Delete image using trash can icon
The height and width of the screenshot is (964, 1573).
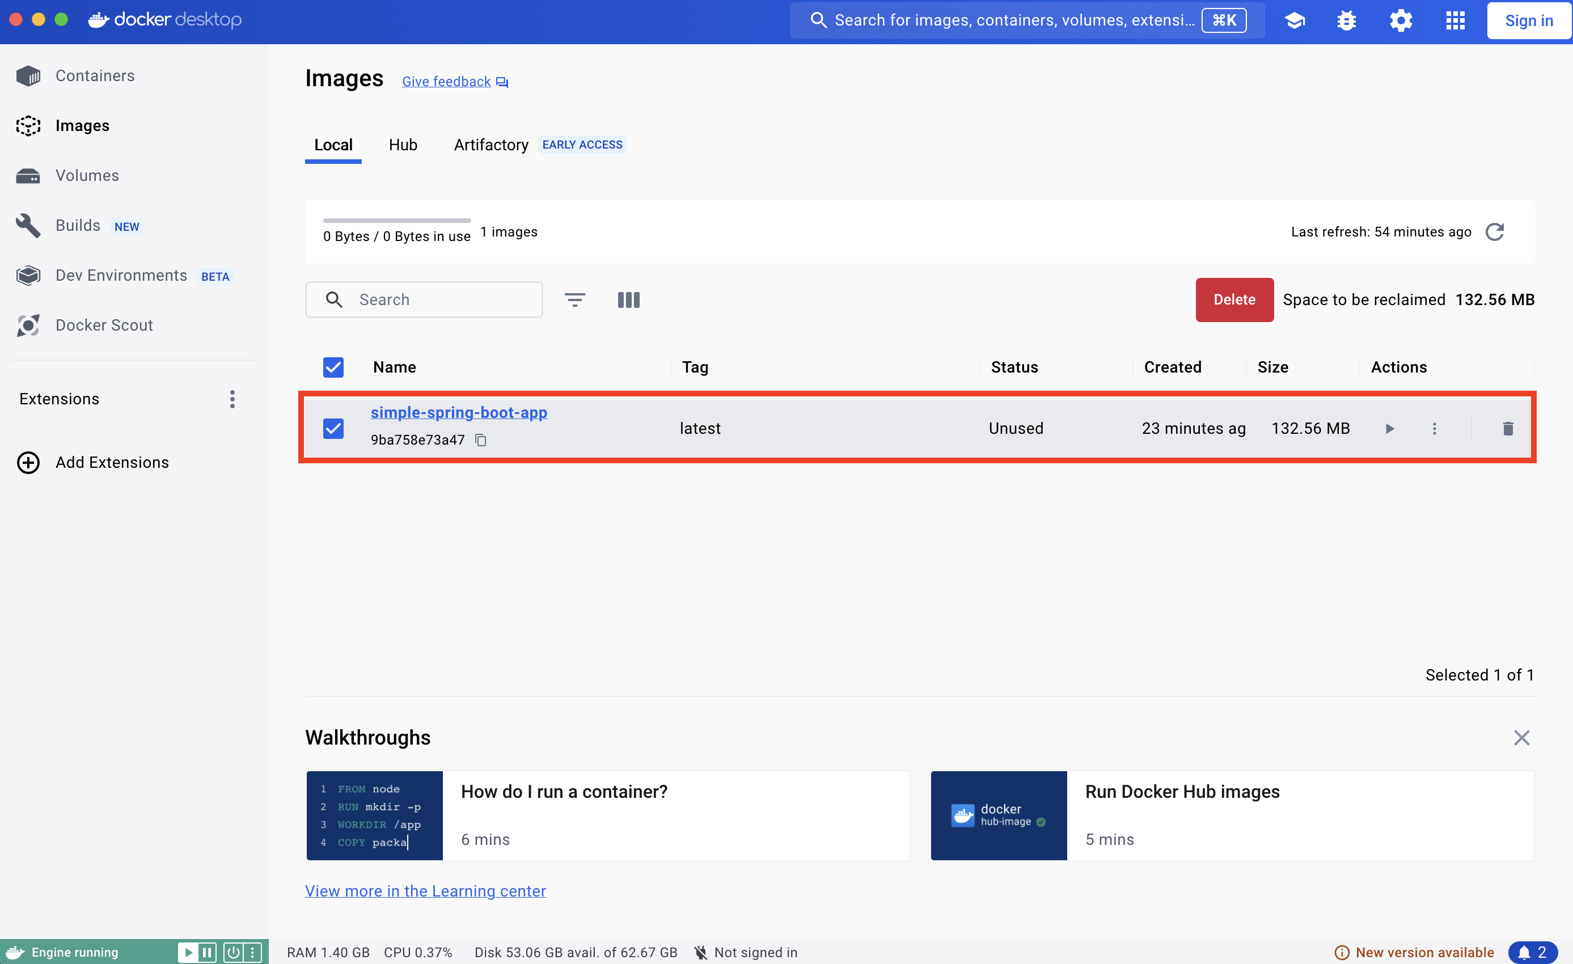pyautogui.click(x=1508, y=428)
